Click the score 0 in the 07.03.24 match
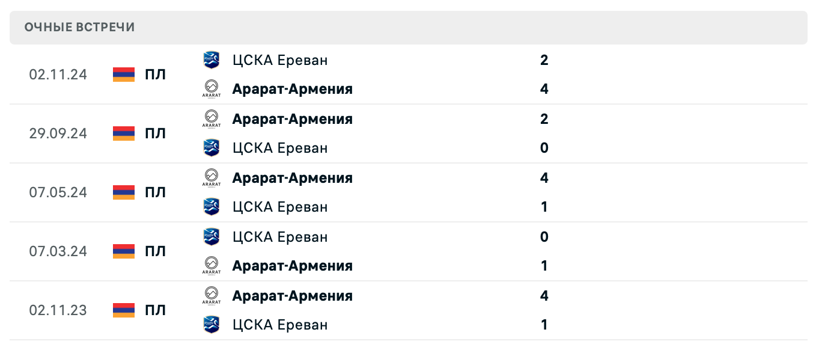The image size is (816, 350). click(x=544, y=236)
